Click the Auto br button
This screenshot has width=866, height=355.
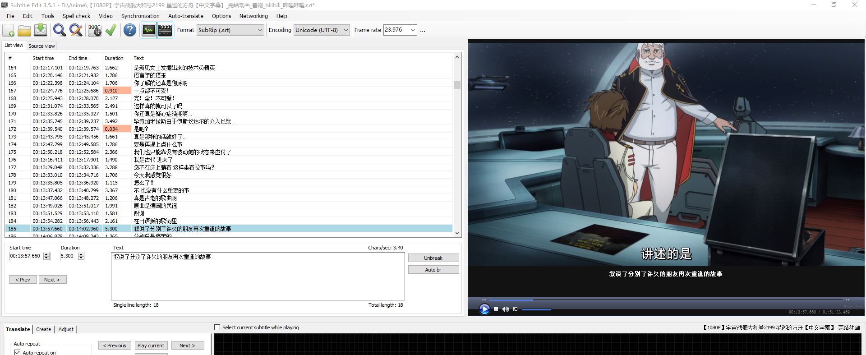(x=433, y=270)
